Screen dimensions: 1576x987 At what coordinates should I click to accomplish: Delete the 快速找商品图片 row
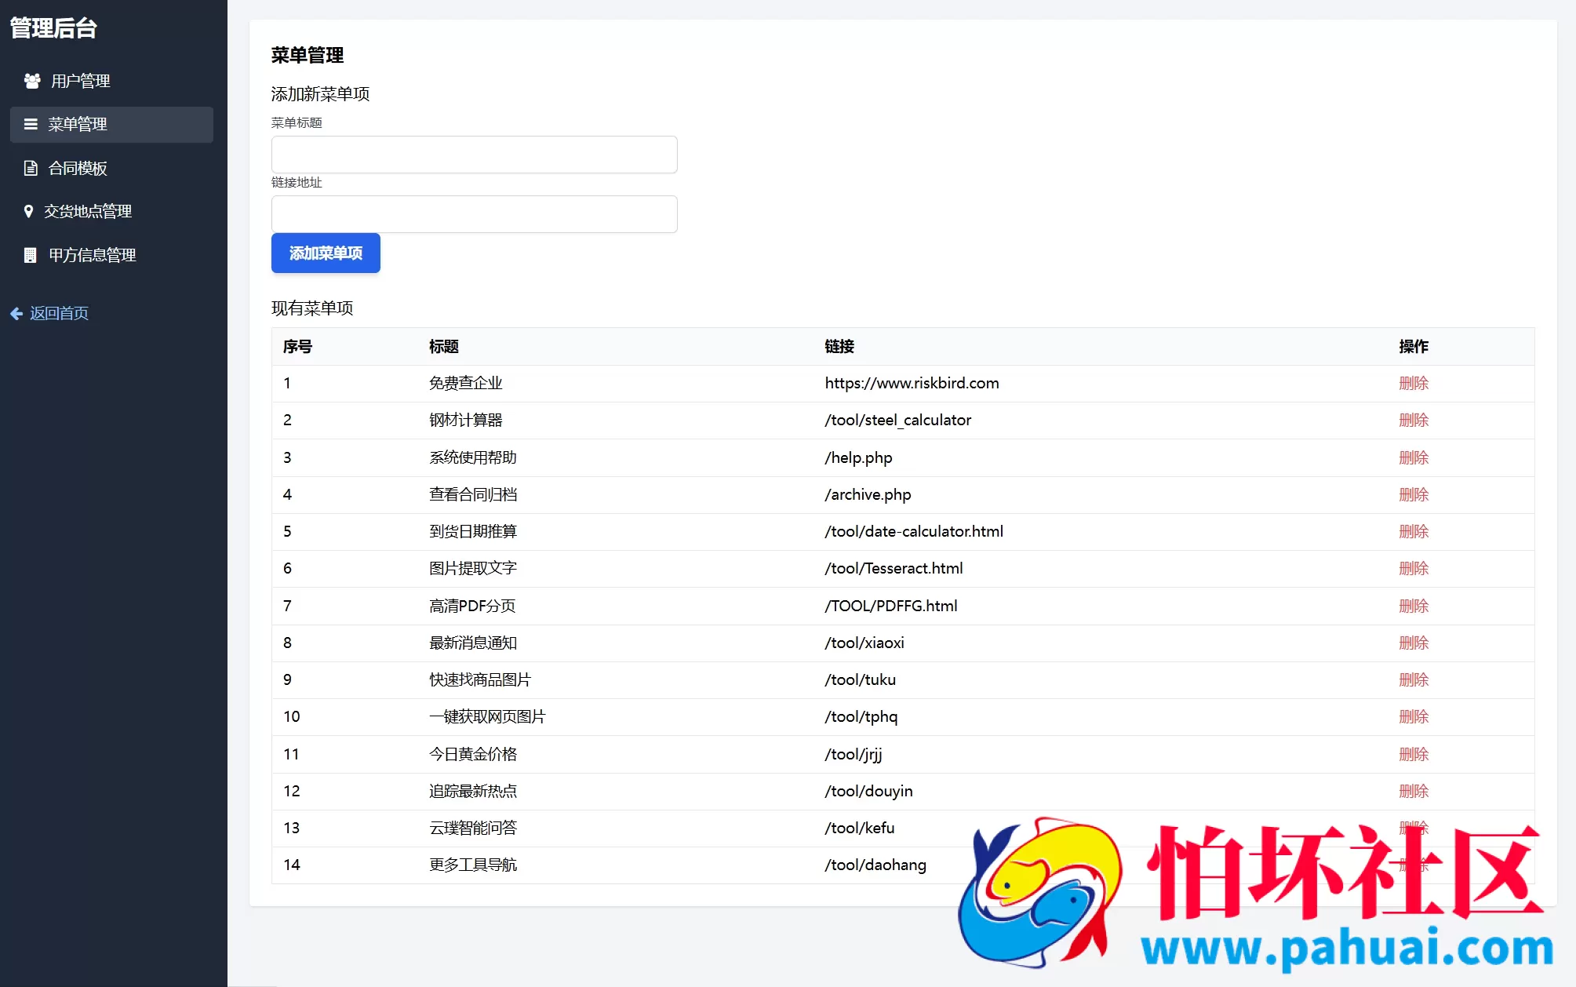tap(1414, 679)
